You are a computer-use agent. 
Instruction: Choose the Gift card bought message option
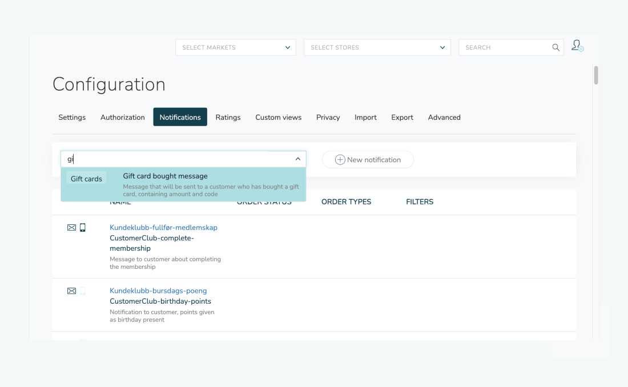pos(183,184)
